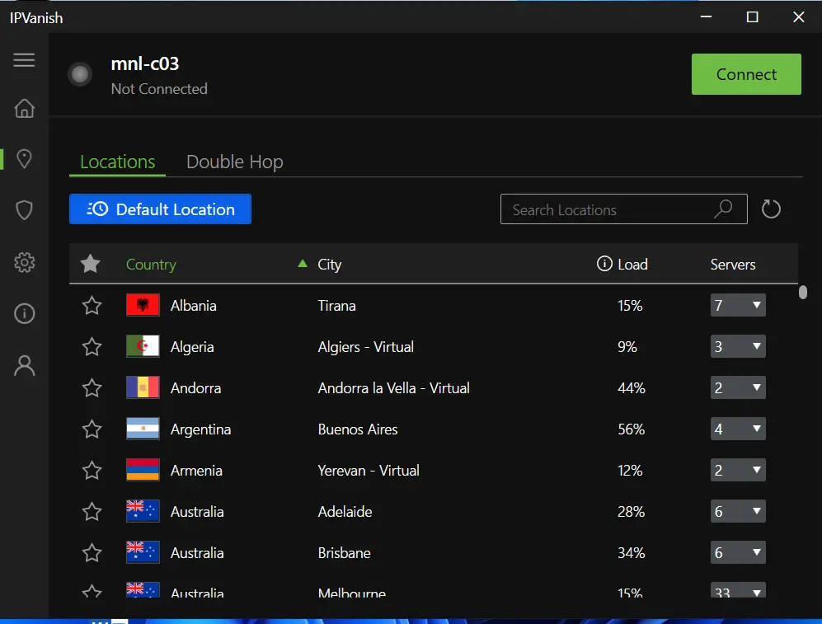Expand Buenos Aires servers dropdown
This screenshot has width=822, height=624.
738,429
